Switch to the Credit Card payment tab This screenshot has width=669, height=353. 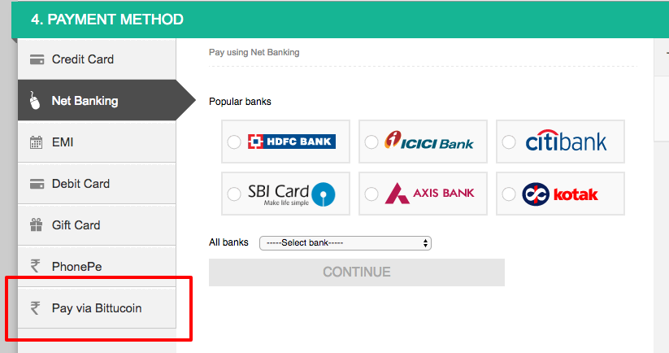pyautogui.click(x=97, y=59)
